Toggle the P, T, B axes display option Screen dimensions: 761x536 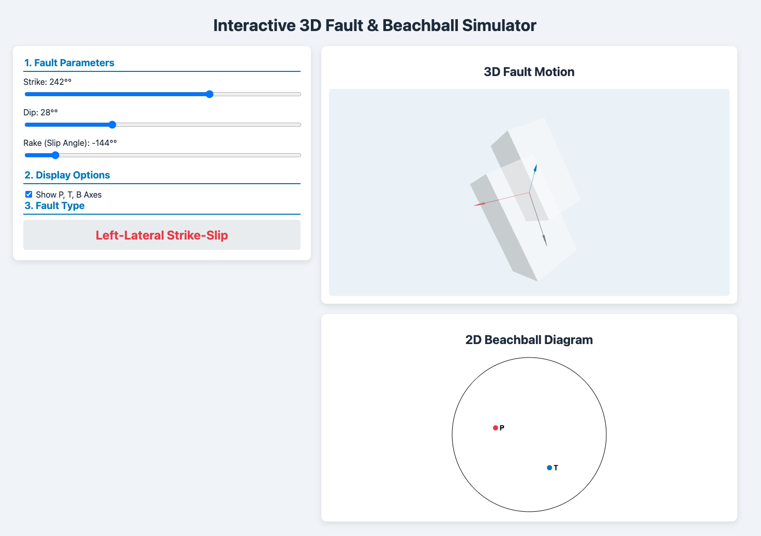coord(28,194)
